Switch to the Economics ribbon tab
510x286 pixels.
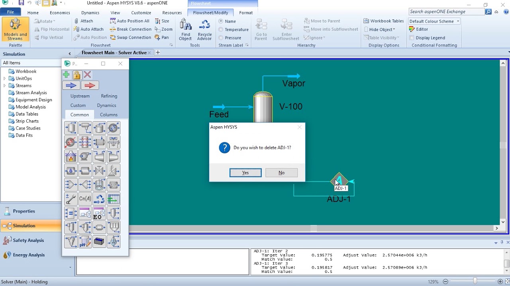(x=60, y=13)
